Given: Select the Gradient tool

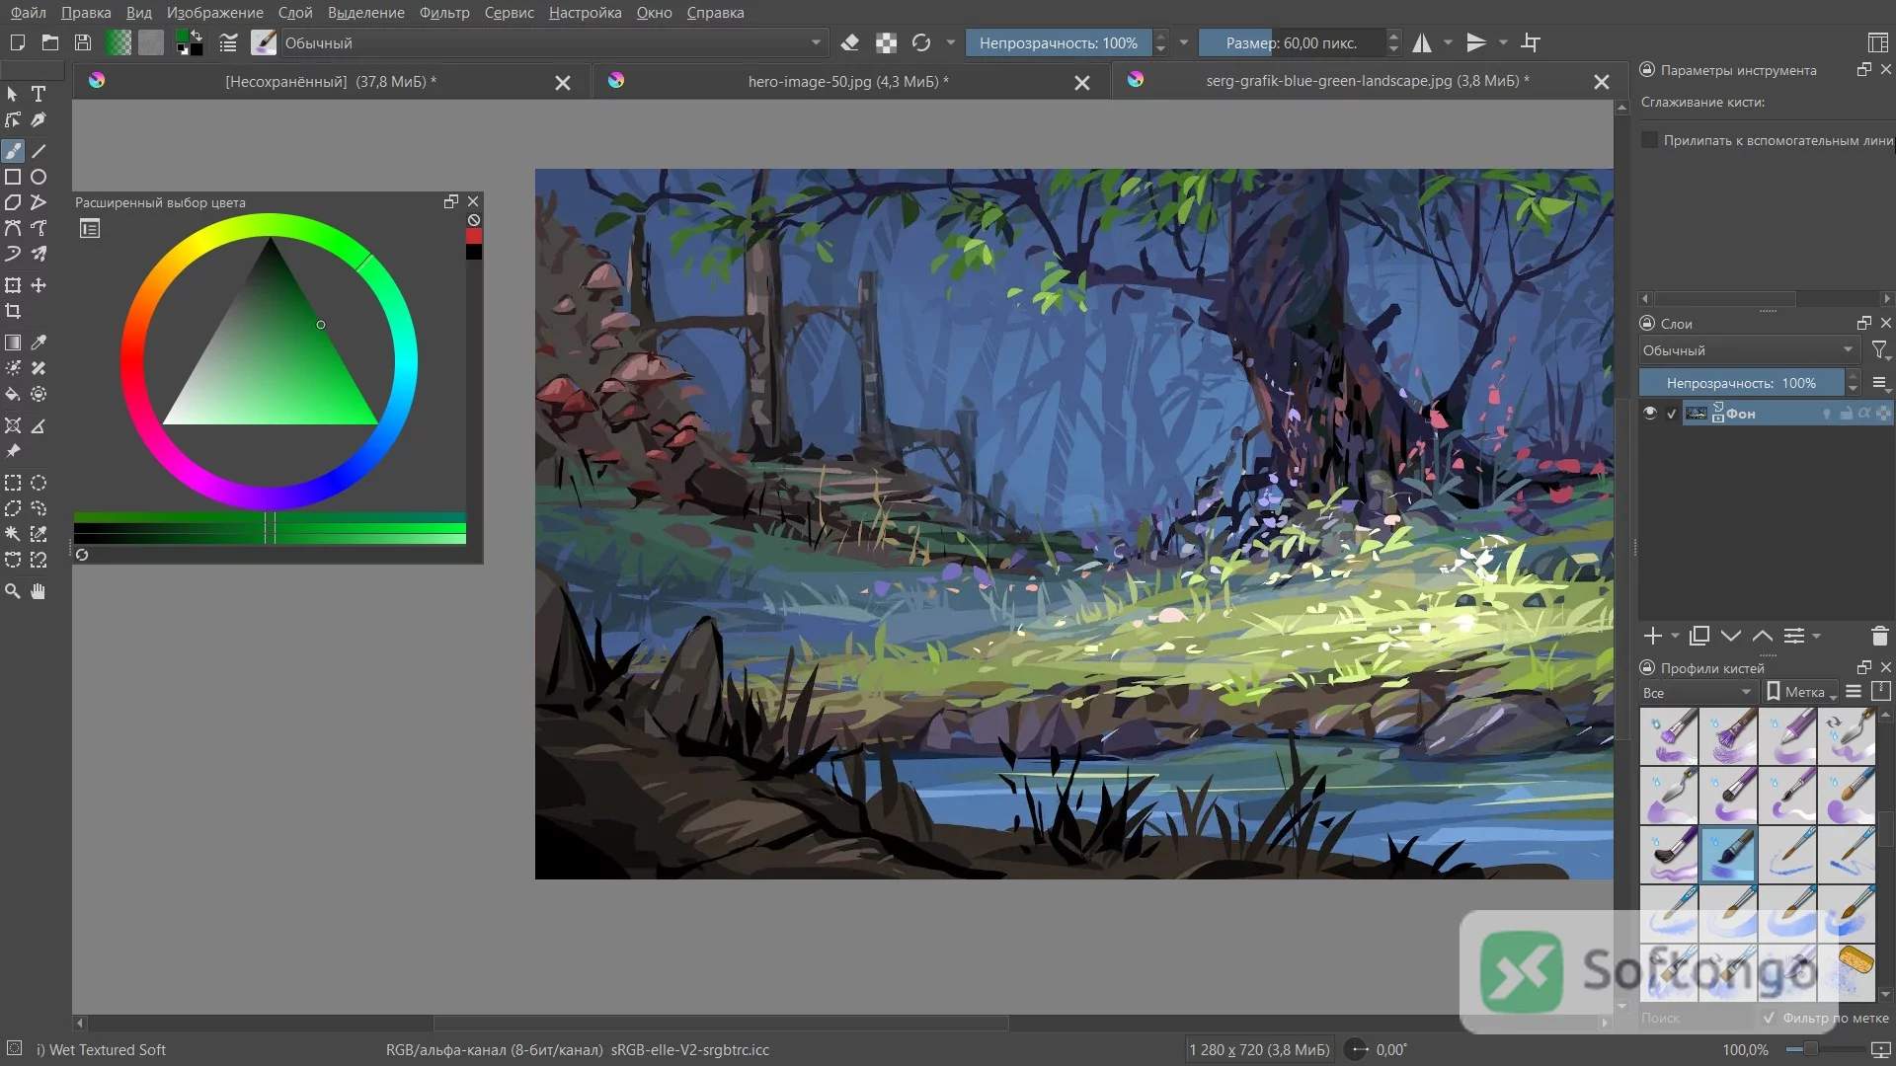Looking at the screenshot, I should point(13,343).
